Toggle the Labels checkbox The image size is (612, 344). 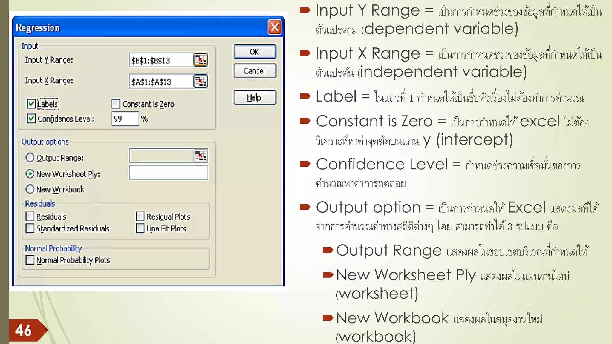(x=31, y=104)
